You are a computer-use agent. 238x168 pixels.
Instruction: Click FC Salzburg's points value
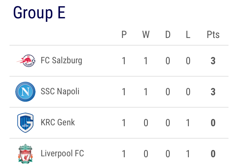(x=213, y=61)
